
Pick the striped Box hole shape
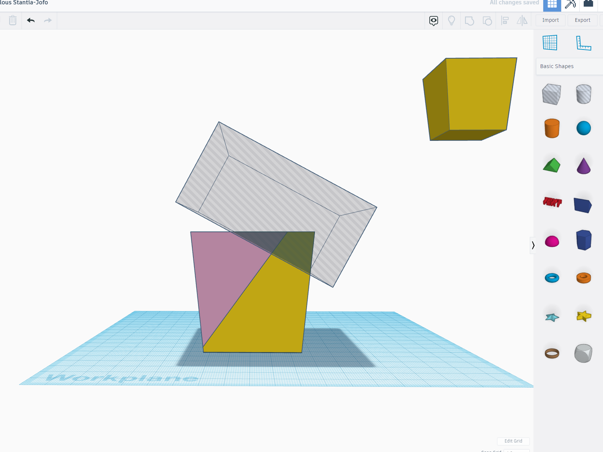click(x=551, y=94)
